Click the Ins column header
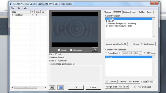The width and height of the screenshot is (166, 93). (44, 12)
